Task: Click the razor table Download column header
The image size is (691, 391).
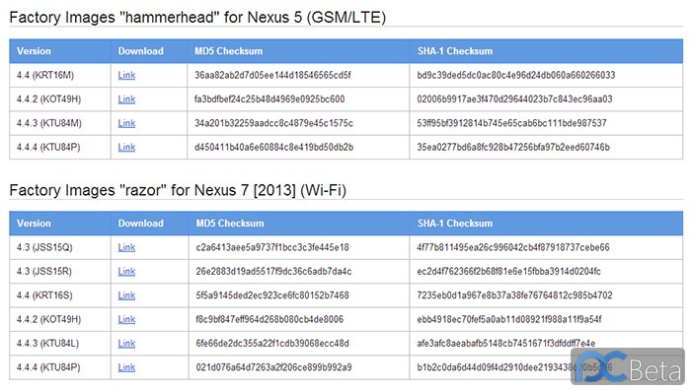Action: coord(140,224)
